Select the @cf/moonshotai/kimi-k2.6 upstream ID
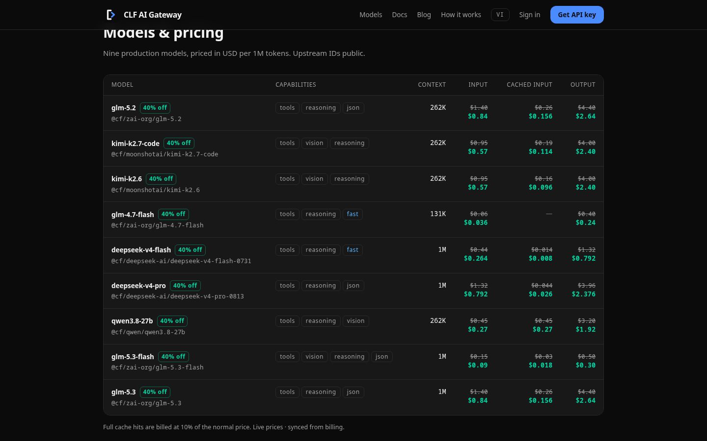707x441 pixels. coord(156,190)
